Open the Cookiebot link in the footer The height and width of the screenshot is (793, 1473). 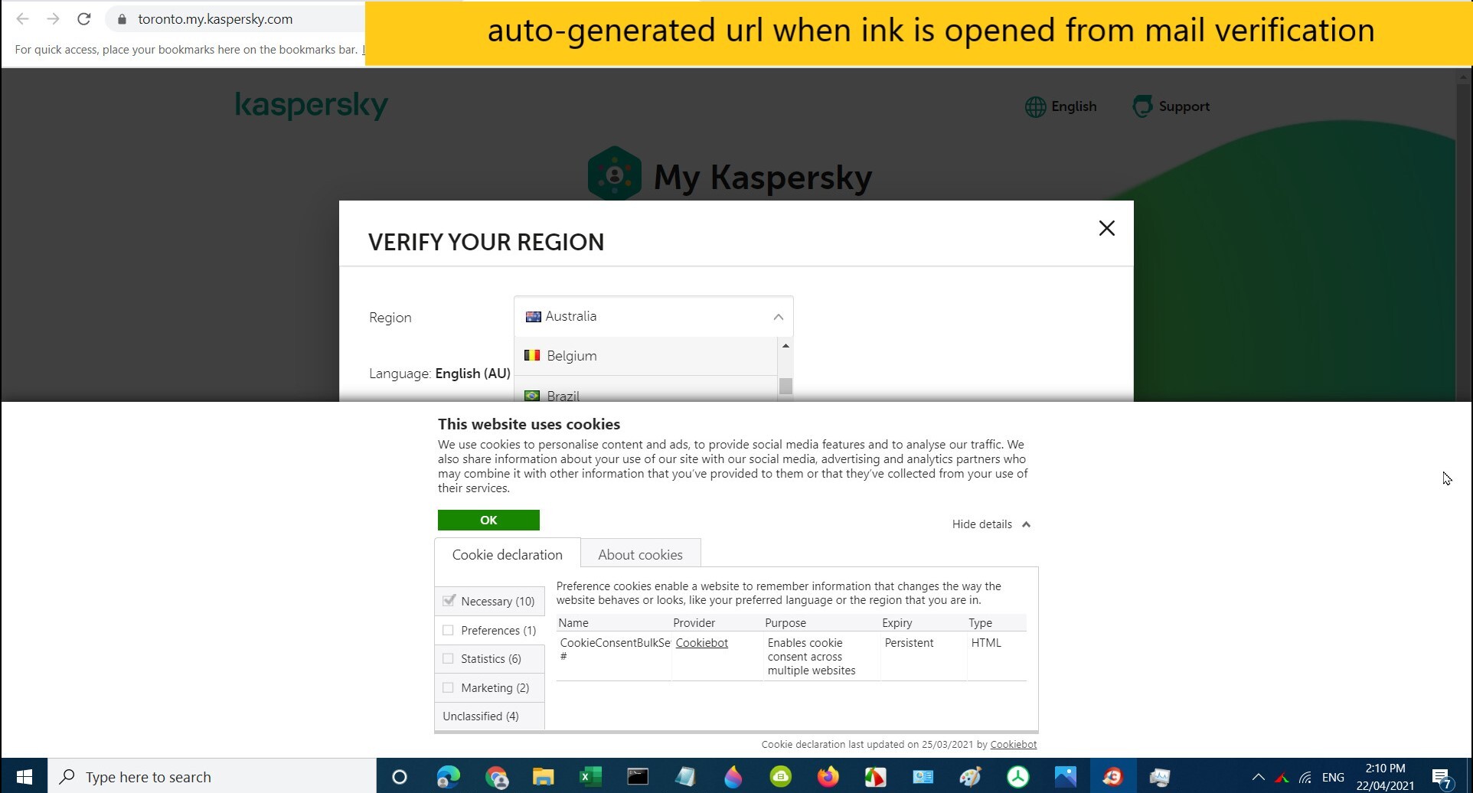click(1013, 744)
